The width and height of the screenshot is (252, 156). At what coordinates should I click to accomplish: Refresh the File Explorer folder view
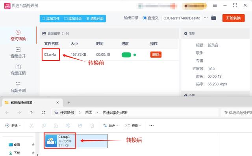43,113
